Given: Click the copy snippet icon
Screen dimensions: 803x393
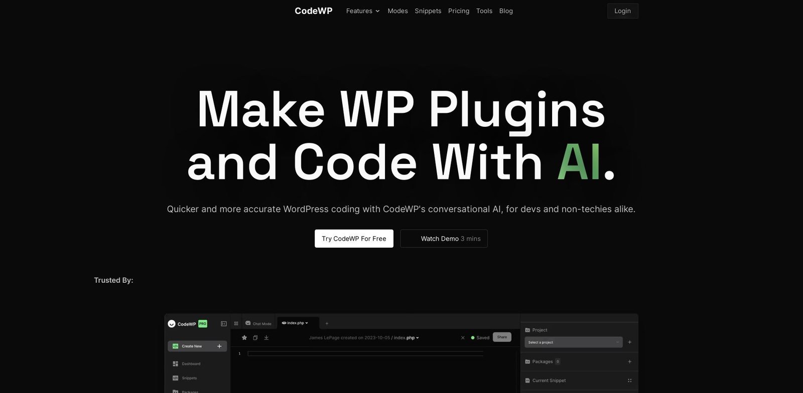Looking at the screenshot, I should (255, 337).
